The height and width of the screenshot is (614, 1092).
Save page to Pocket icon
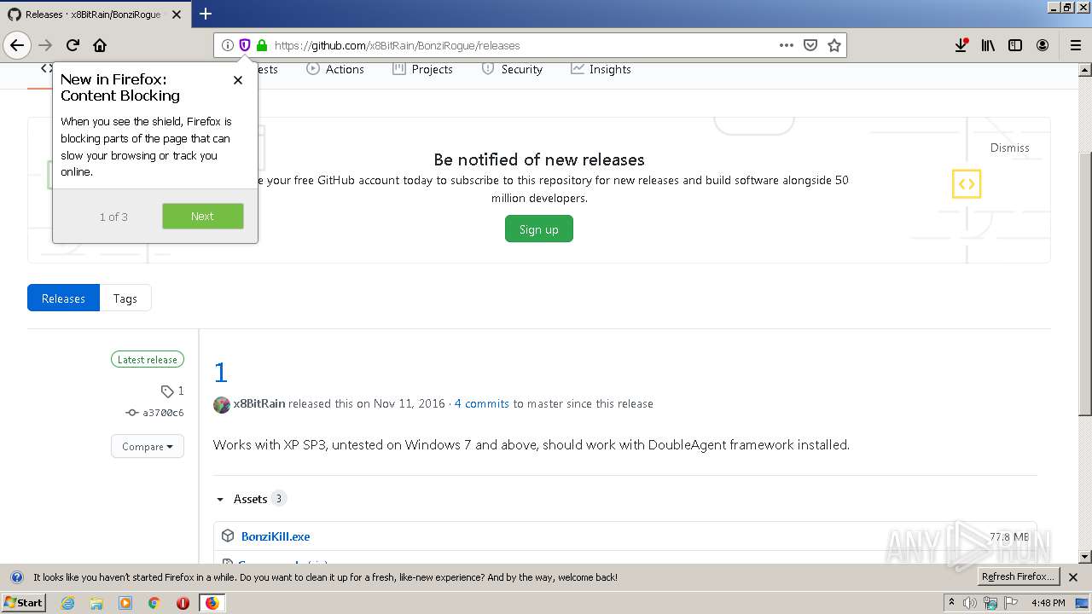coord(810,45)
